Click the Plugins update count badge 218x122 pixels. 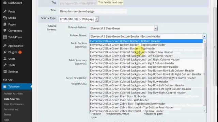(20, 52)
